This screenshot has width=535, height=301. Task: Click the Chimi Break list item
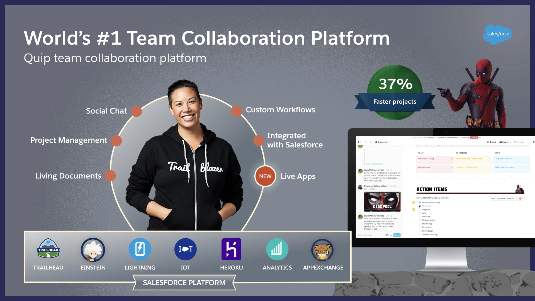(427, 231)
